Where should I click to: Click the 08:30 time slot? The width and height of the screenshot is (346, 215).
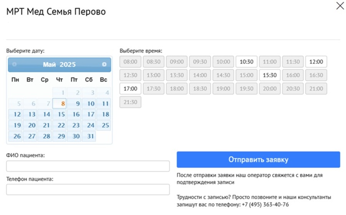click(153, 62)
